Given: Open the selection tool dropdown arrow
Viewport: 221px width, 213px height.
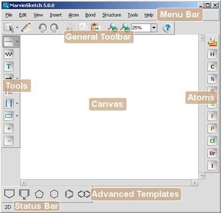Looking at the screenshot, I should point(17,28).
